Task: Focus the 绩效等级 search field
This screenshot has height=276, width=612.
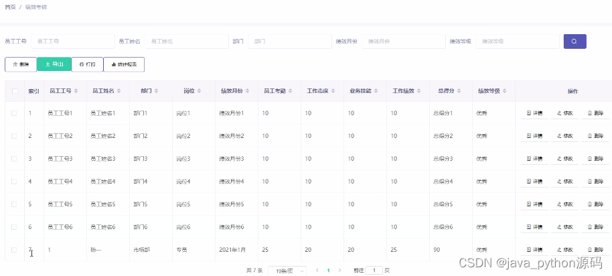Action: pos(518,42)
